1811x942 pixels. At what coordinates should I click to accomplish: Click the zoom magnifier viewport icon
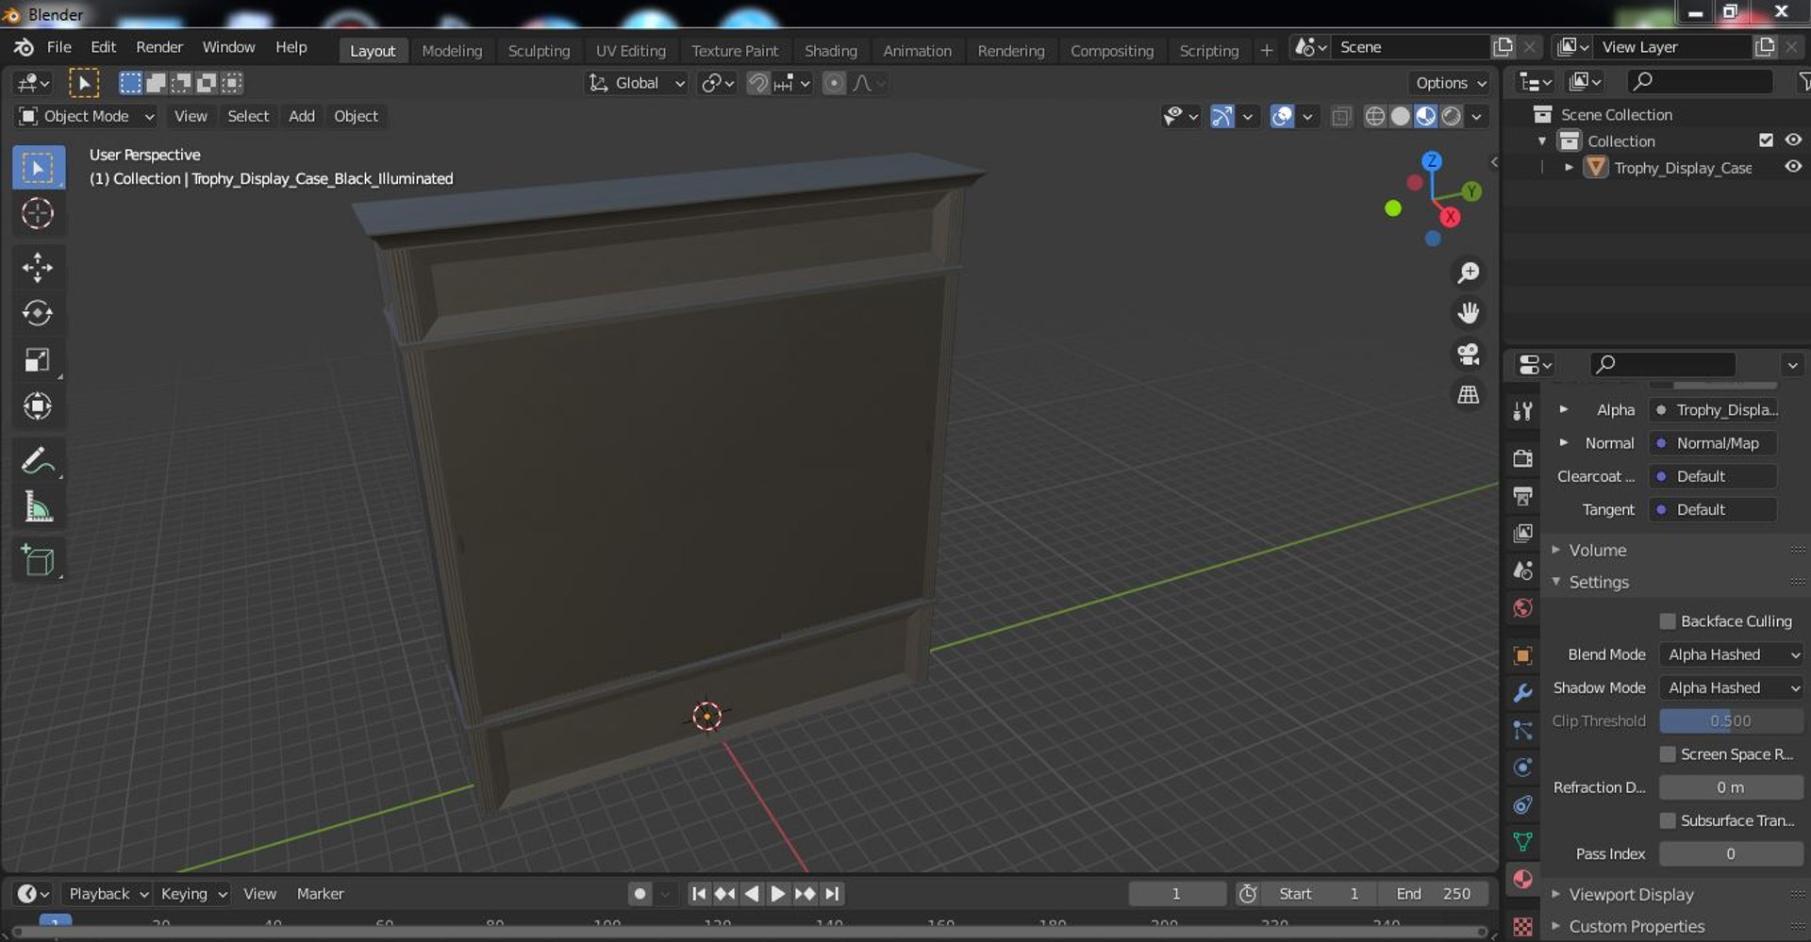pos(1469,273)
